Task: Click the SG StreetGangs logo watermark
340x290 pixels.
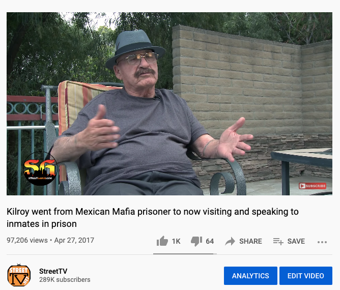Action: tap(40, 168)
